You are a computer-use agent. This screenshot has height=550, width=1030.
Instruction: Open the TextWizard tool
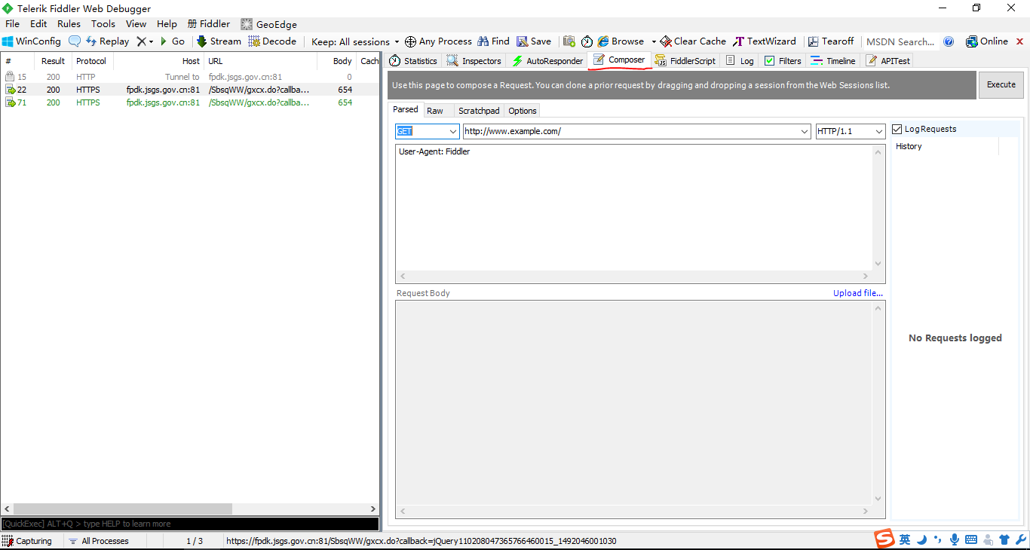pyautogui.click(x=765, y=41)
